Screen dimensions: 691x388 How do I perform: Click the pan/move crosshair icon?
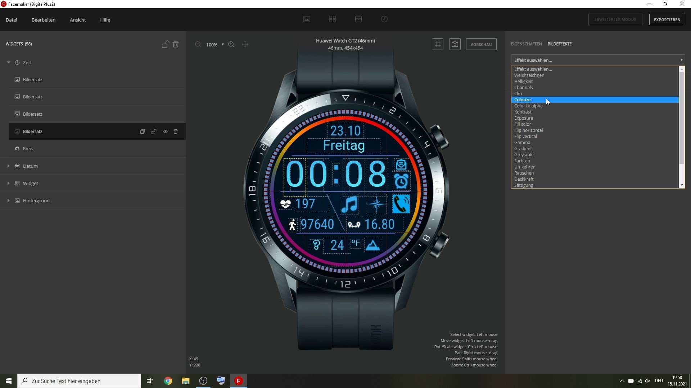[245, 45]
